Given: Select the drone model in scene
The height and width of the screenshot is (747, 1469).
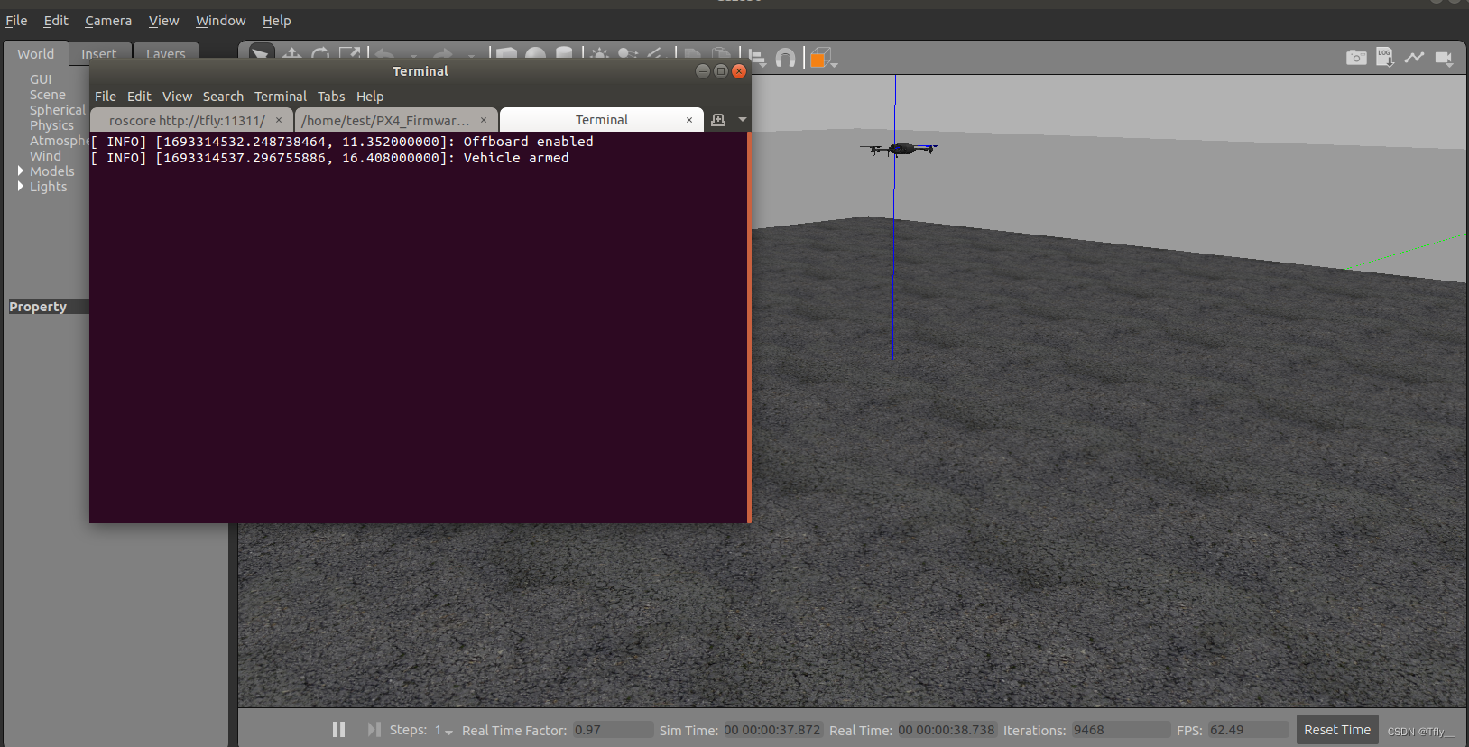Looking at the screenshot, I should (901, 149).
